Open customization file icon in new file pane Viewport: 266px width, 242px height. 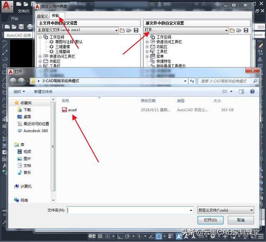[239, 30]
